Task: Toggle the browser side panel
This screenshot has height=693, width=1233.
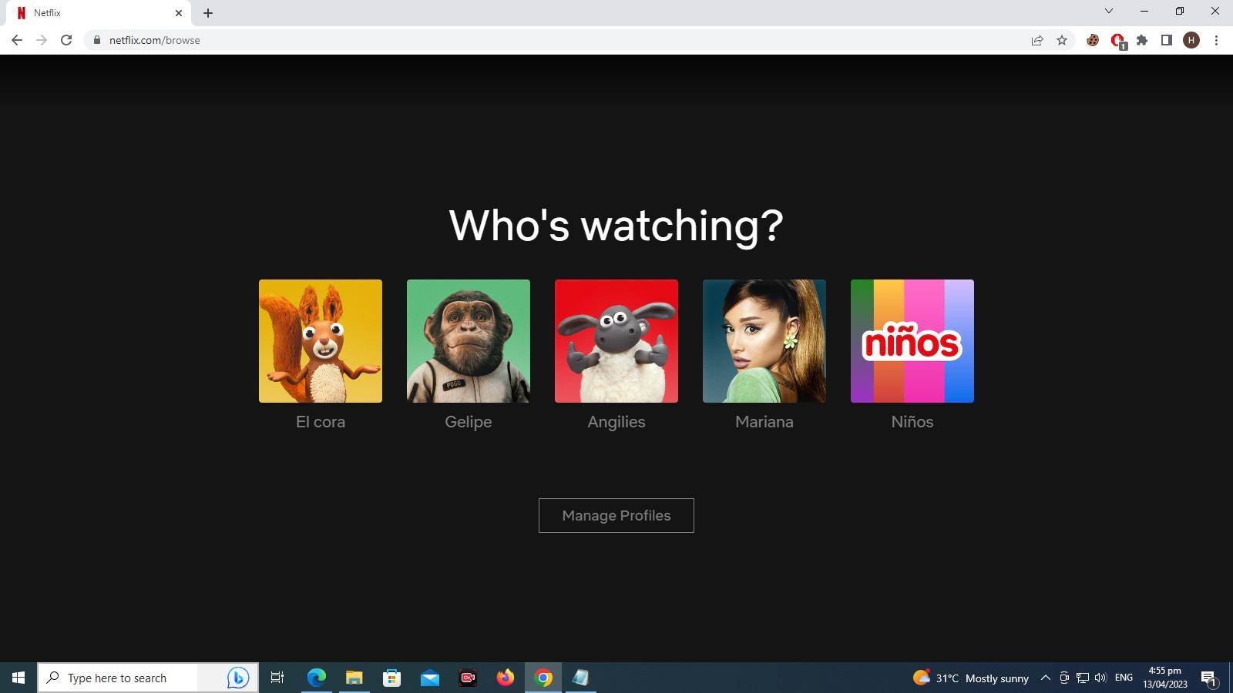Action: click(1167, 40)
